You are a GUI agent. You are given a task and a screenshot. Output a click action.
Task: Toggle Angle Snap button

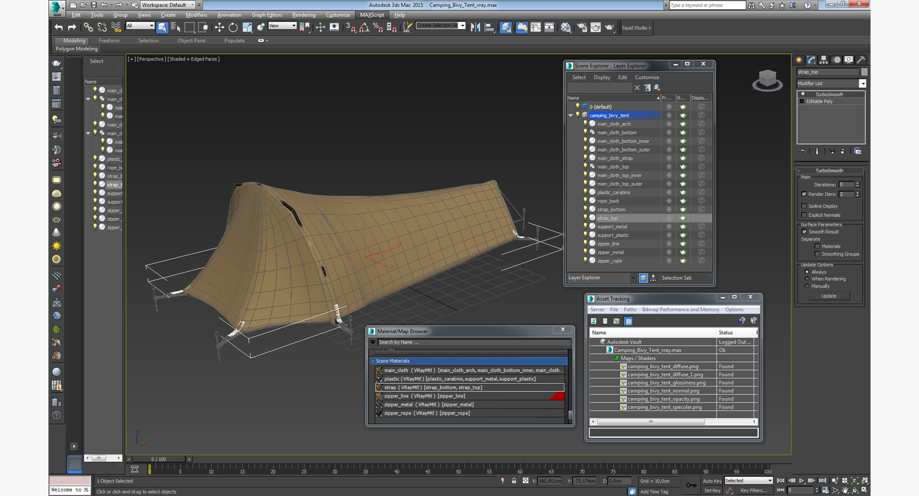(364, 27)
